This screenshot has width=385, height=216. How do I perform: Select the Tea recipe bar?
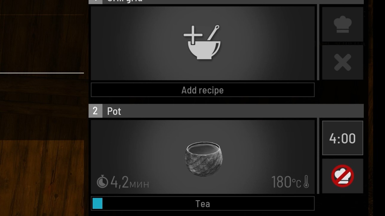(203, 204)
